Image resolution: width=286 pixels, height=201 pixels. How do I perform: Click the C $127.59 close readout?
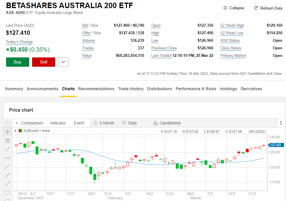click(x=234, y=131)
